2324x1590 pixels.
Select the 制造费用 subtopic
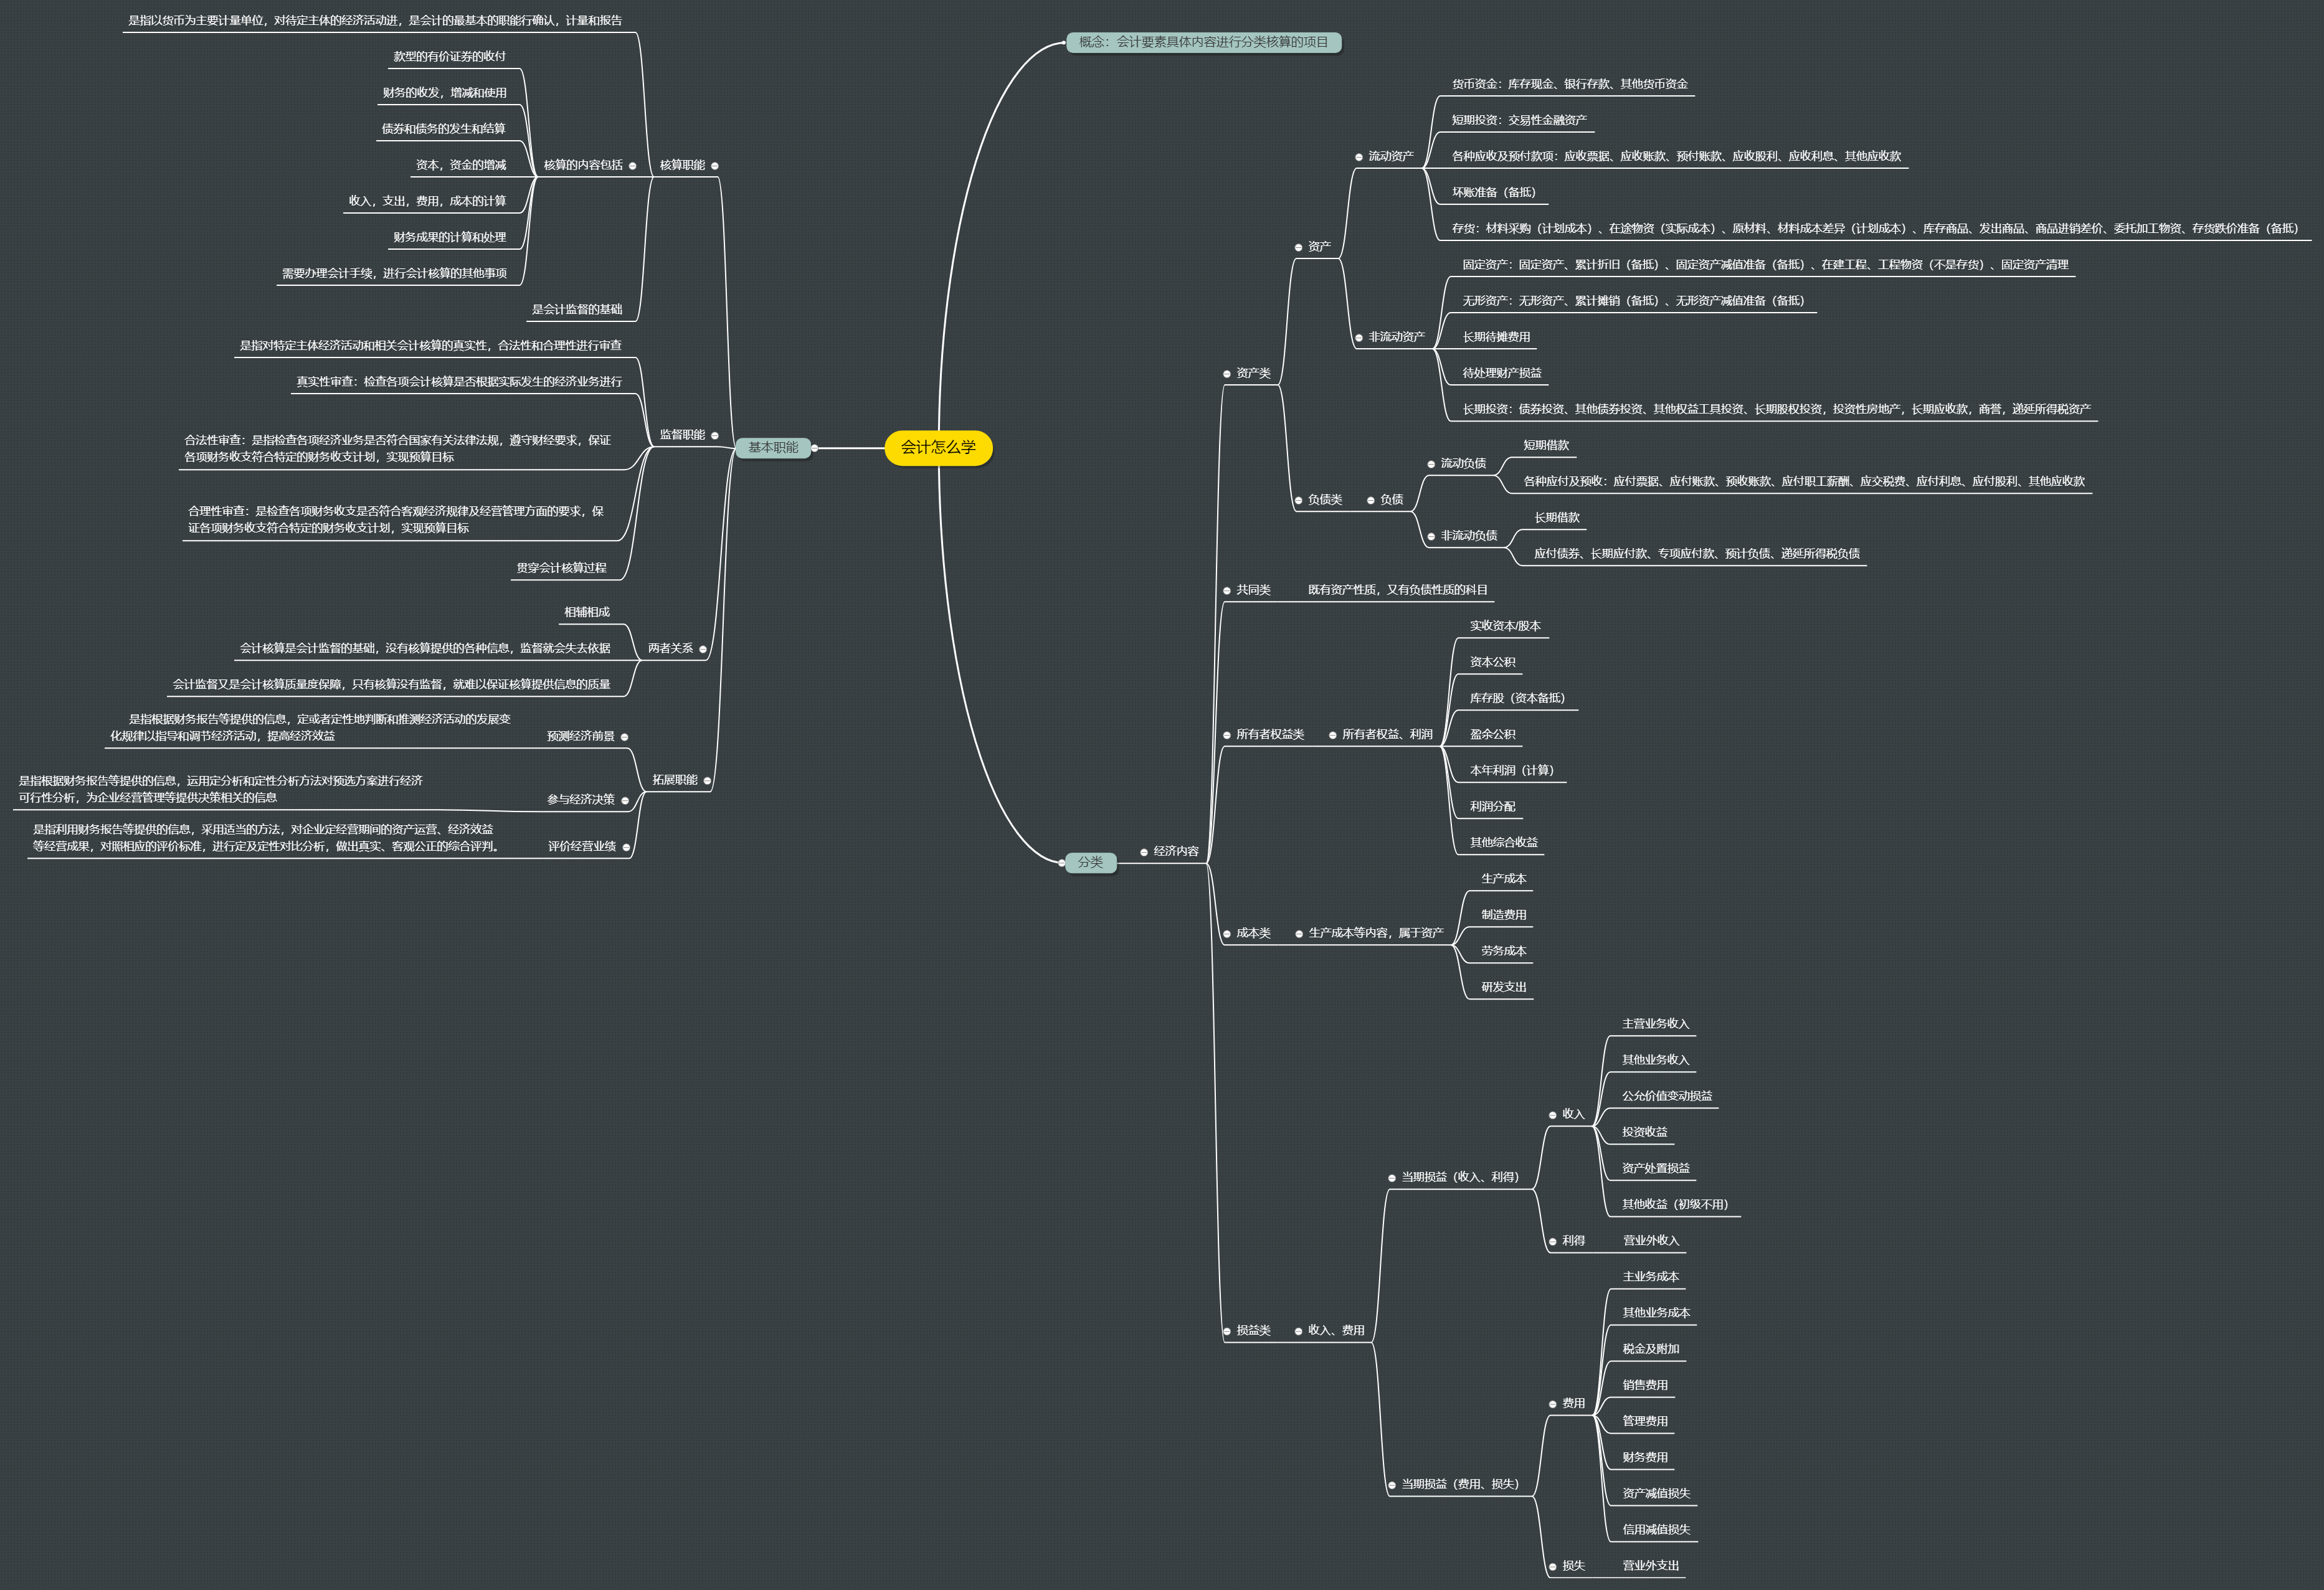coord(1504,915)
